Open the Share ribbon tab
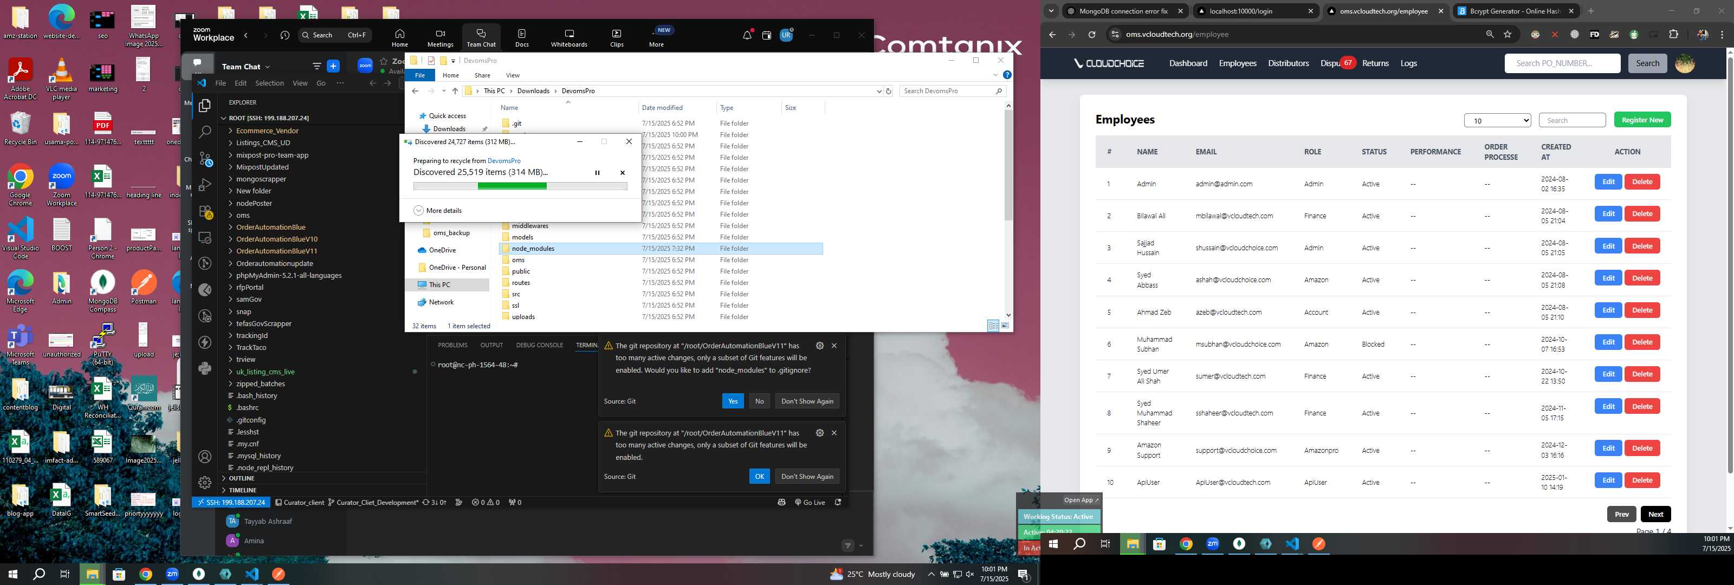 [482, 75]
